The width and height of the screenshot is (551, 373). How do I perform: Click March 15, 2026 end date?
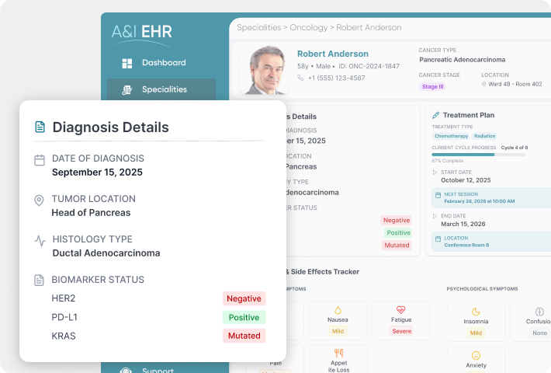(x=463, y=224)
